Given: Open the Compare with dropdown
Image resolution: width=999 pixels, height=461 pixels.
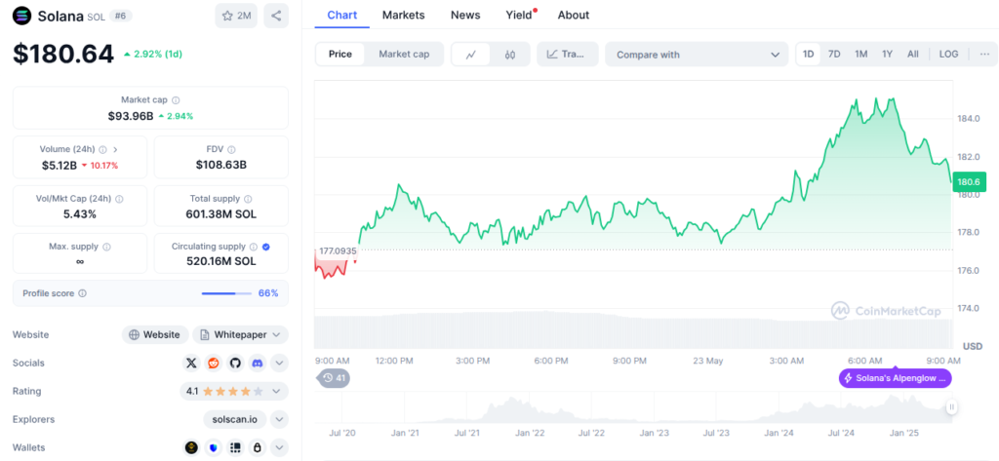Looking at the screenshot, I should tap(698, 55).
